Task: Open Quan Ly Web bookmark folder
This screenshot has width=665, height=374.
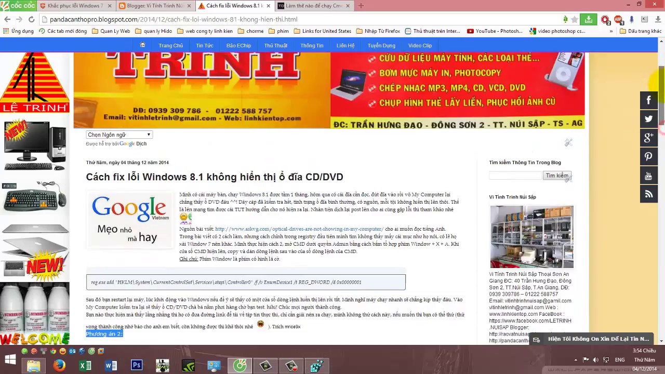Action: (x=111, y=31)
